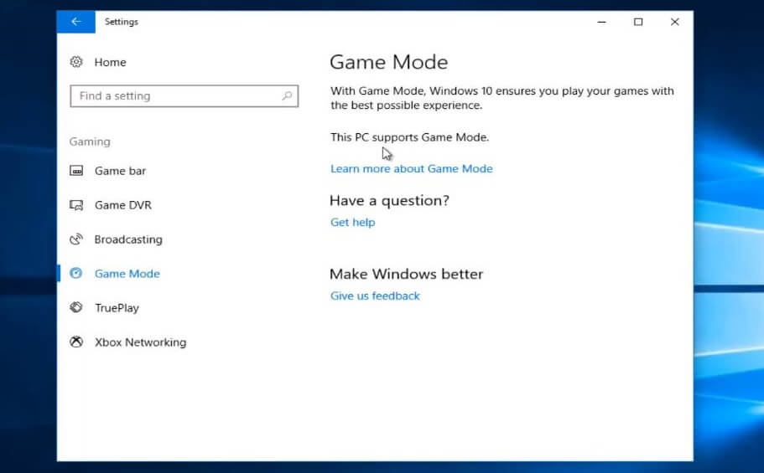Select the TruePlay icon in the sidebar

pyautogui.click(x=76, y=308)
